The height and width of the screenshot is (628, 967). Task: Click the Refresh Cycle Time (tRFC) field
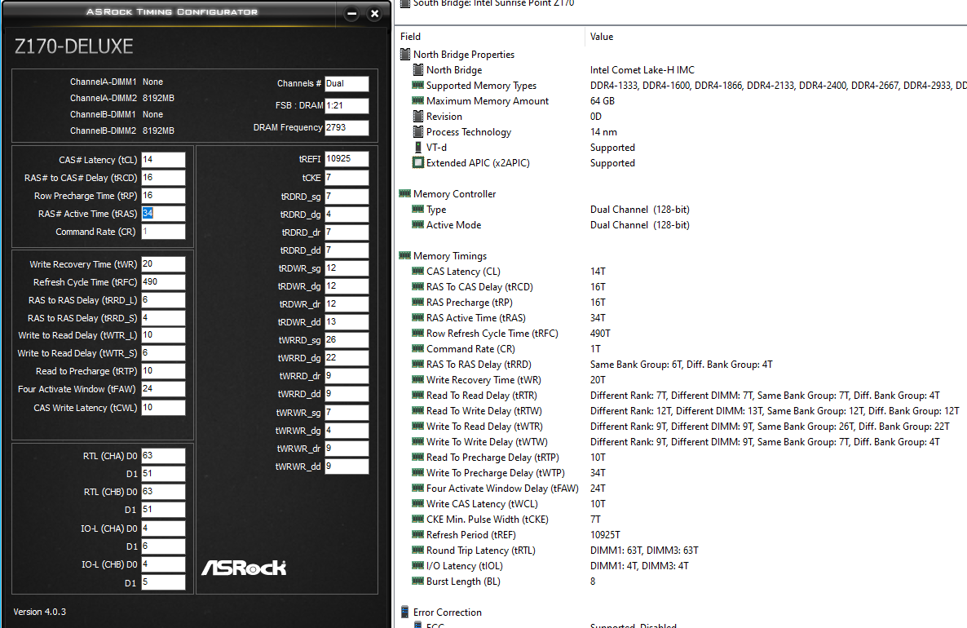pyautogui.click(x=163, y=281)
